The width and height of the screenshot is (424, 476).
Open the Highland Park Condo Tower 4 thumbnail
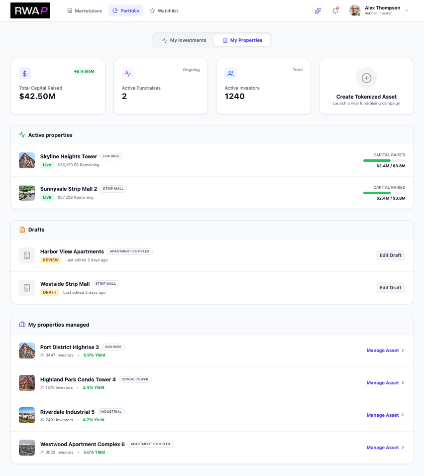(x=27, y=383)
